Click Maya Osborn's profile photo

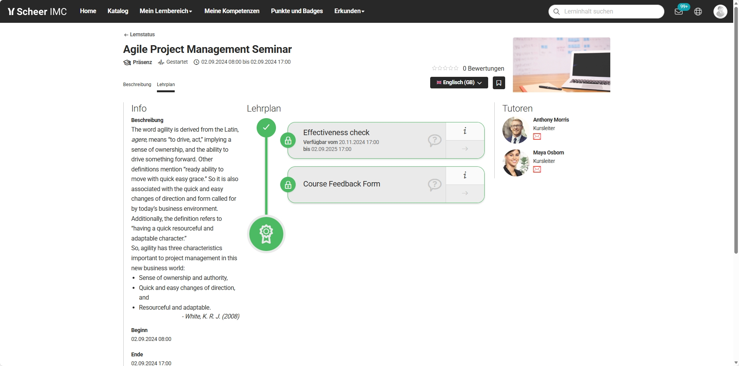pyautogui.click(x=516, y=163)
